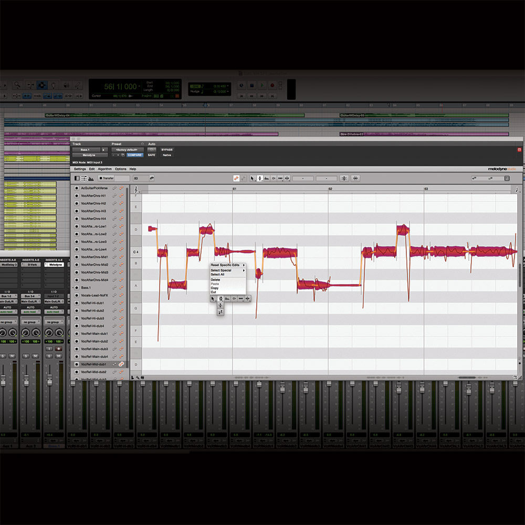
Task: Click the COMPARE button
Action: click(134, 155)
